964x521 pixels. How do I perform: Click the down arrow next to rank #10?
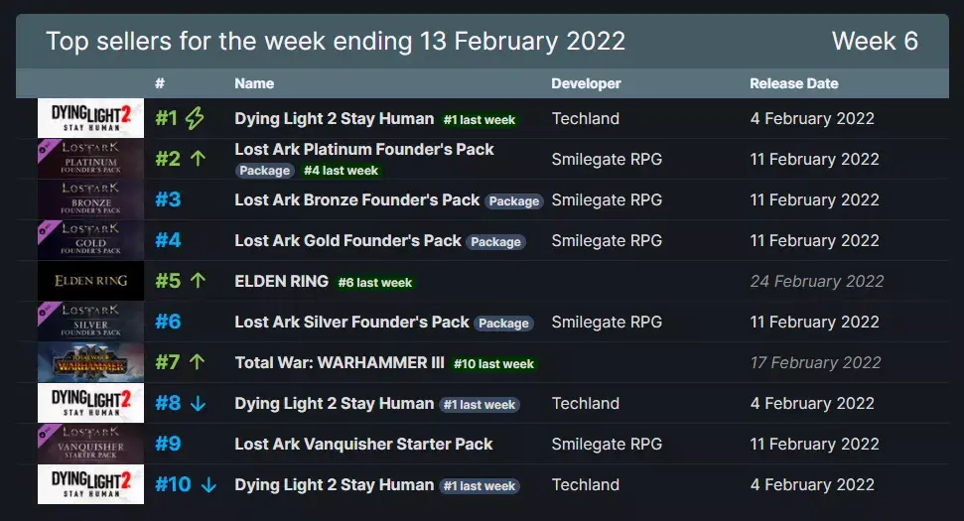[208, 485]
